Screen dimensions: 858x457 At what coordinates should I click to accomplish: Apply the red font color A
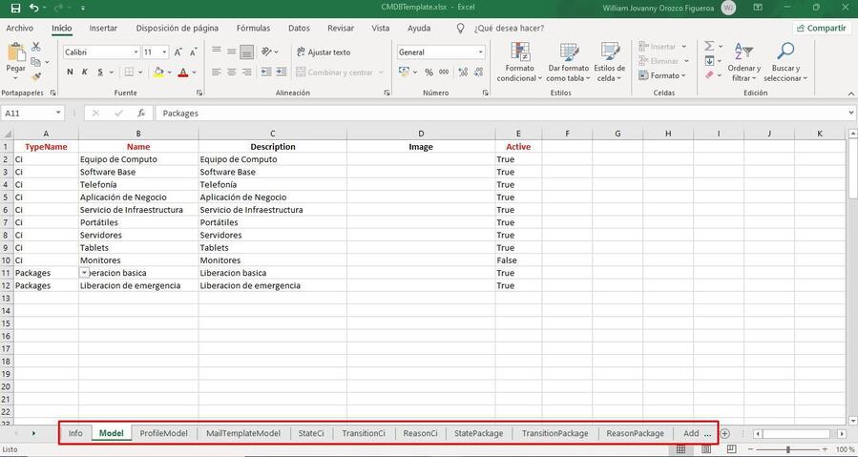coord(183,72)
